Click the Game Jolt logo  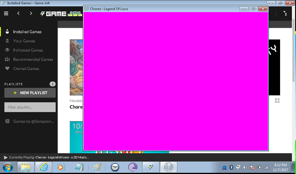(x=61, y=14)
